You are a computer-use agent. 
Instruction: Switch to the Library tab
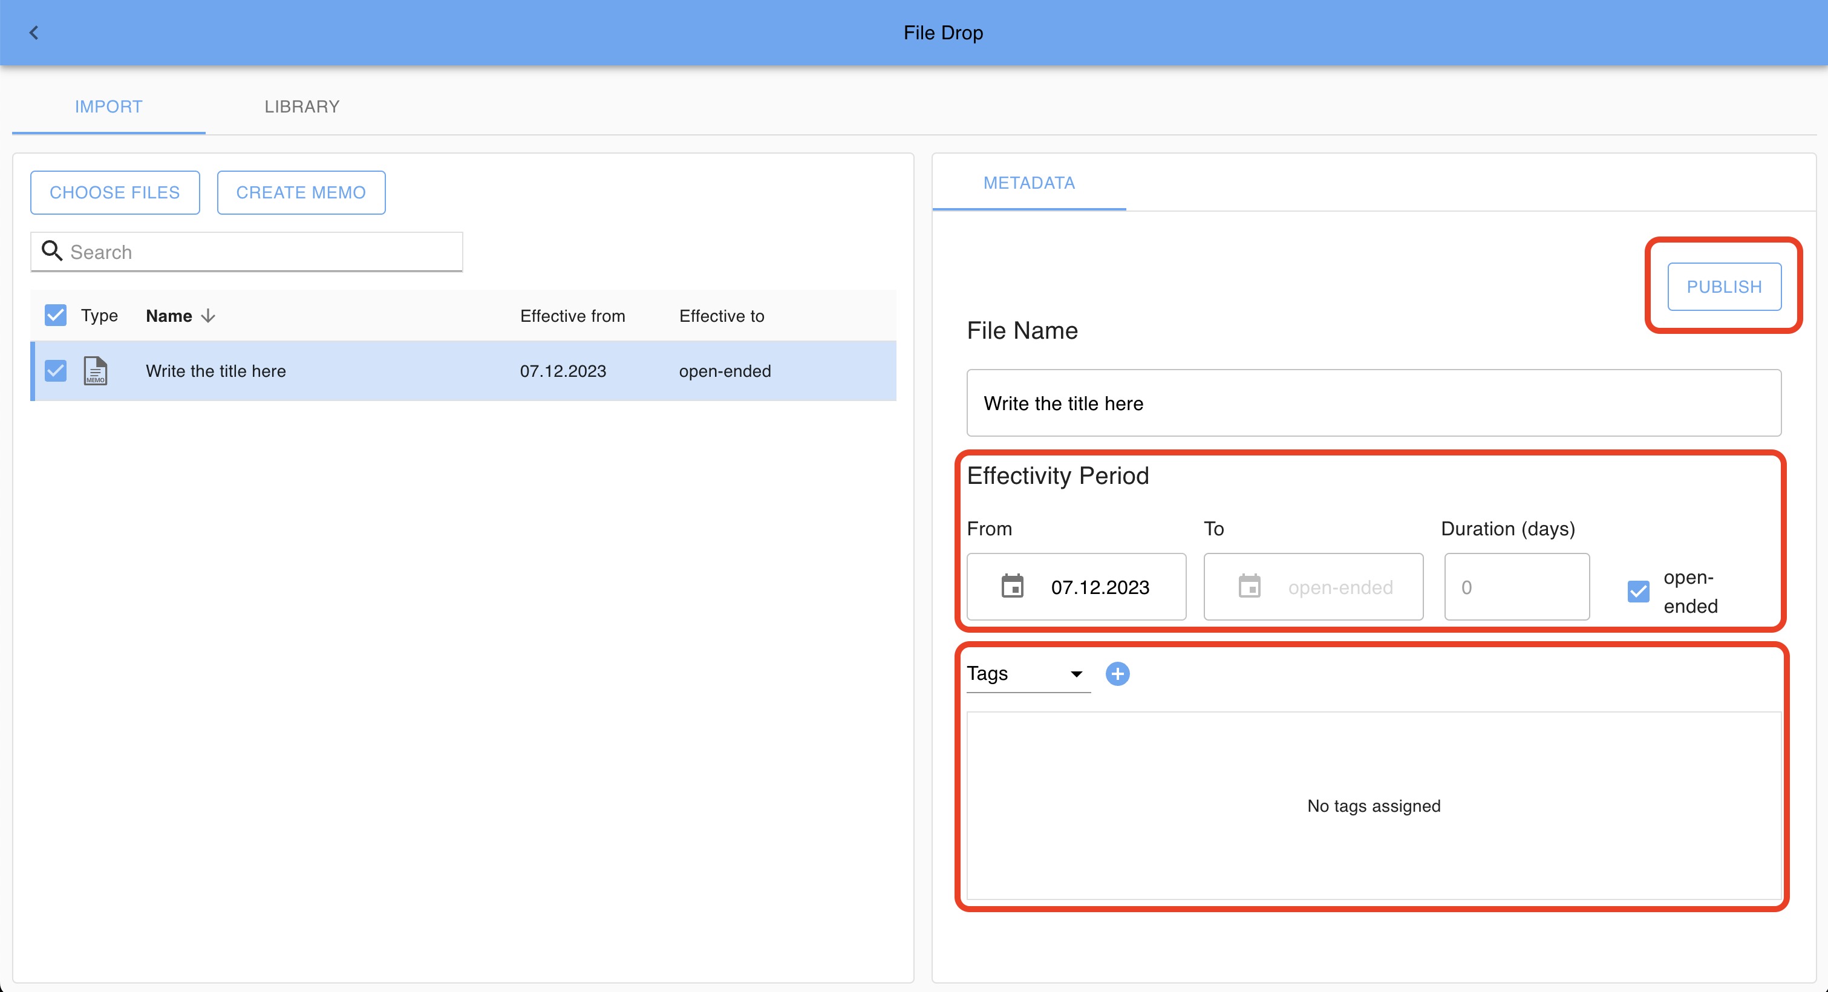coord(302,106)
